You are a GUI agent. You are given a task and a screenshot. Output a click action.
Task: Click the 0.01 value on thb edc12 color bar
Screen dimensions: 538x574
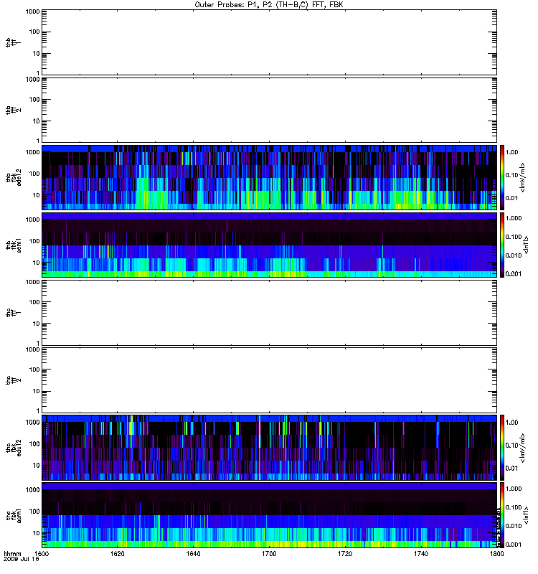click(x=511, y=199)
